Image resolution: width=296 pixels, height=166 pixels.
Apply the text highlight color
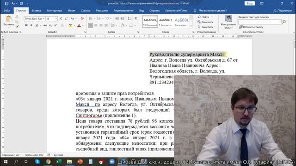coord(70,25)
